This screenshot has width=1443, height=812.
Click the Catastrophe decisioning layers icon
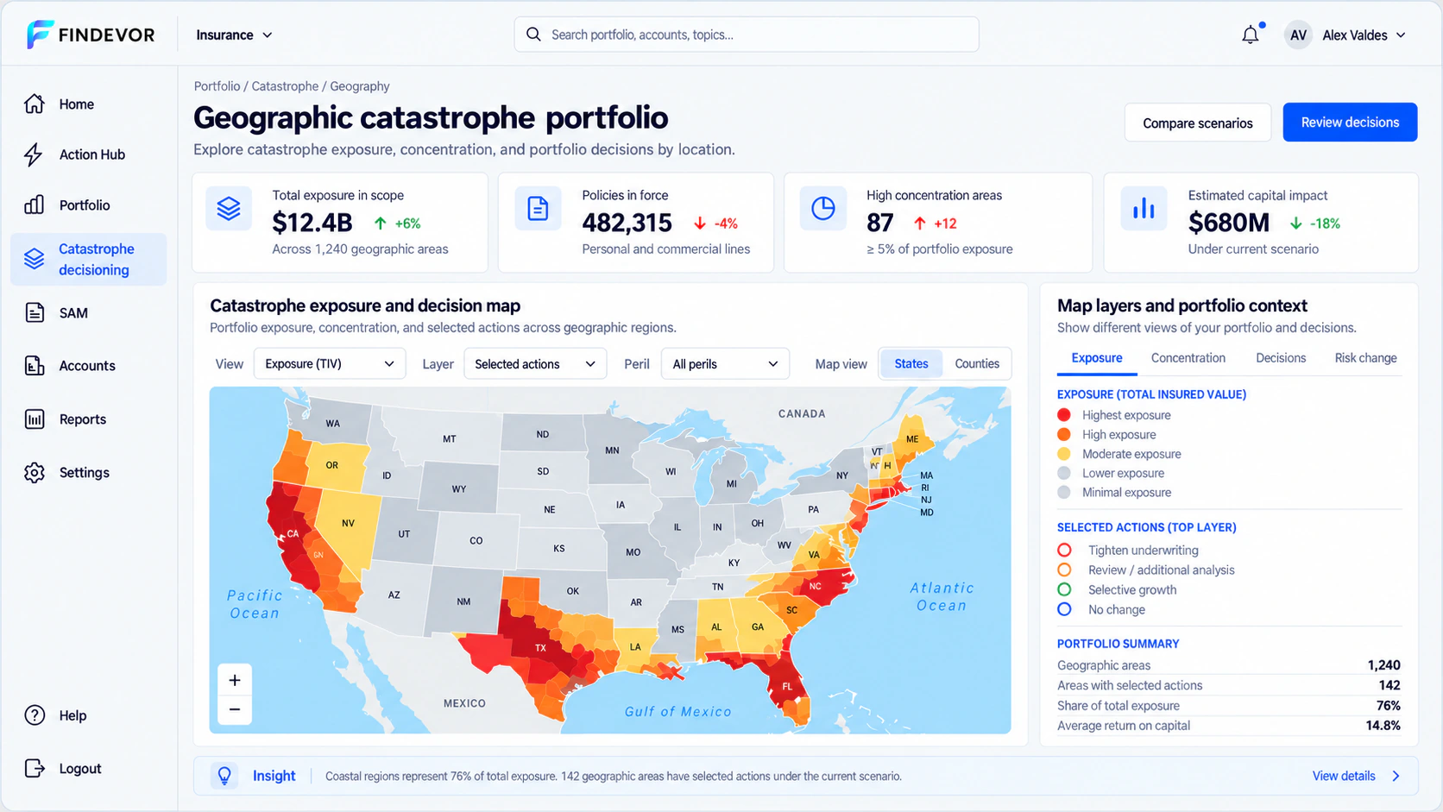35,259
